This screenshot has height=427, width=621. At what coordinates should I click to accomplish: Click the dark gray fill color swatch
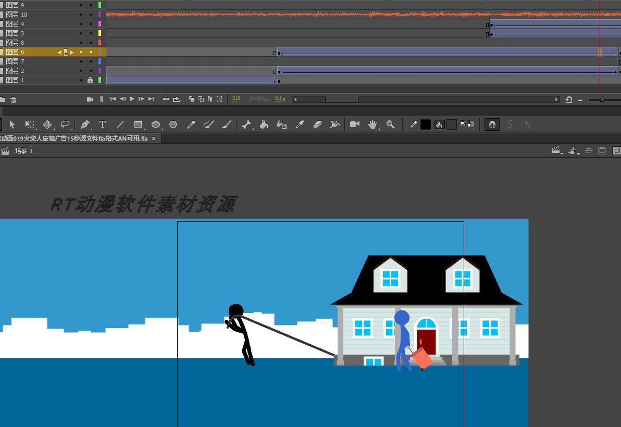[x=452, y=124]
